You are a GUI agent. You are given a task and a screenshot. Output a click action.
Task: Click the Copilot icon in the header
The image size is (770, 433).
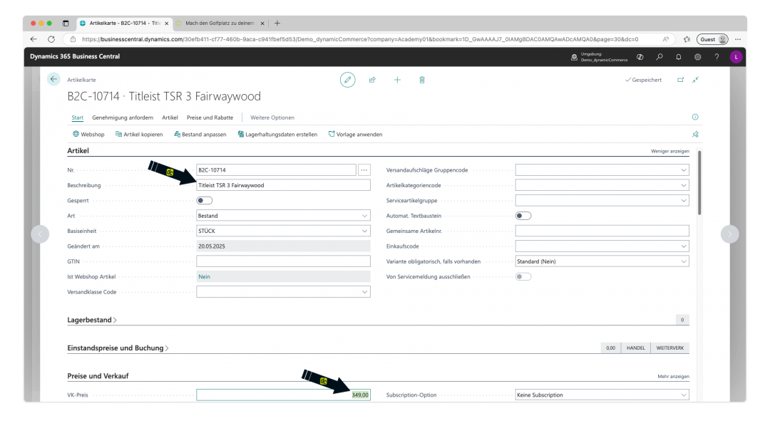point(640,57)
